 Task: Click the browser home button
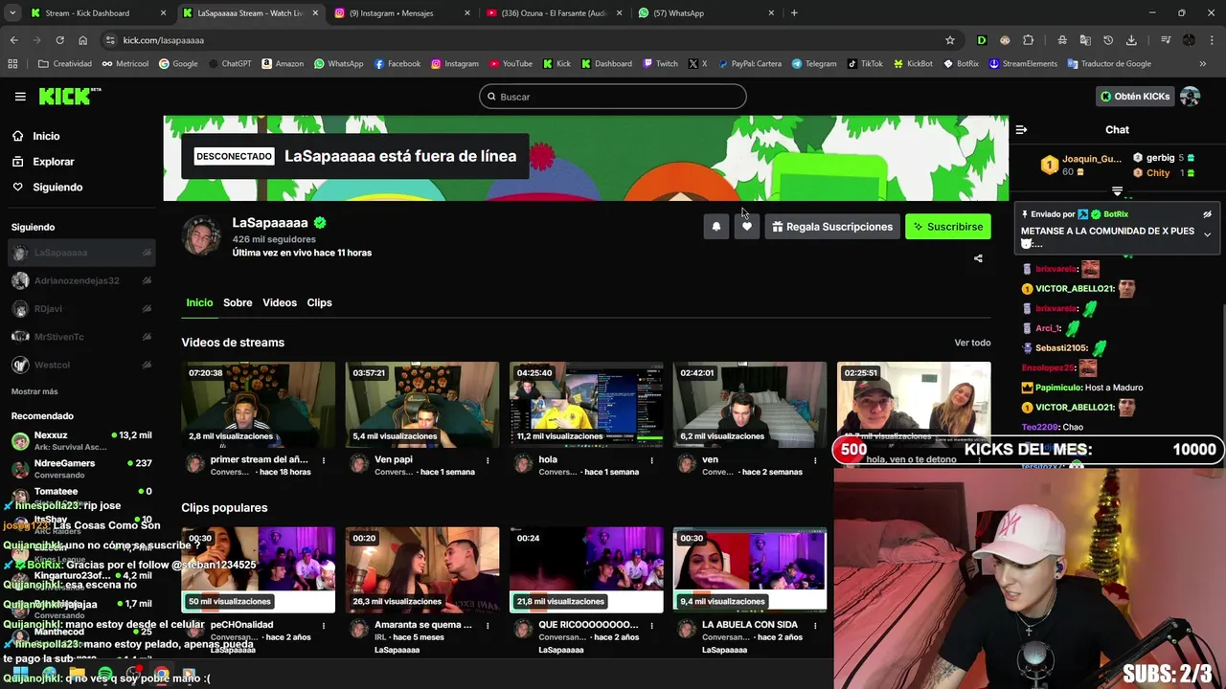pos(83,40)
